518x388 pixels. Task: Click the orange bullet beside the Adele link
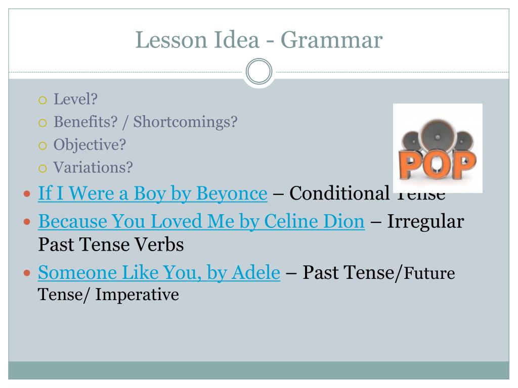click(x=27, y=273)
